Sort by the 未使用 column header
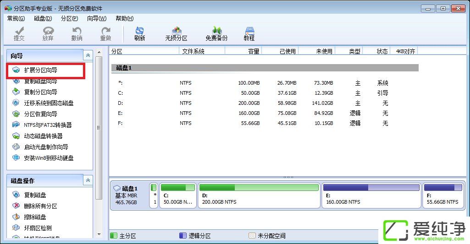 pos(316,51)
